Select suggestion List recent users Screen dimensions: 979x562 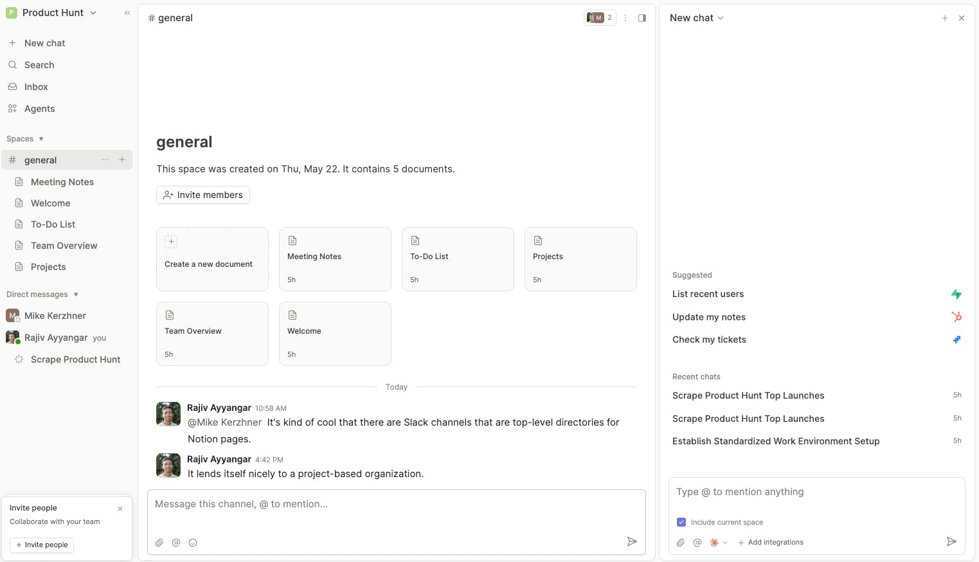(x=816, y=294)
